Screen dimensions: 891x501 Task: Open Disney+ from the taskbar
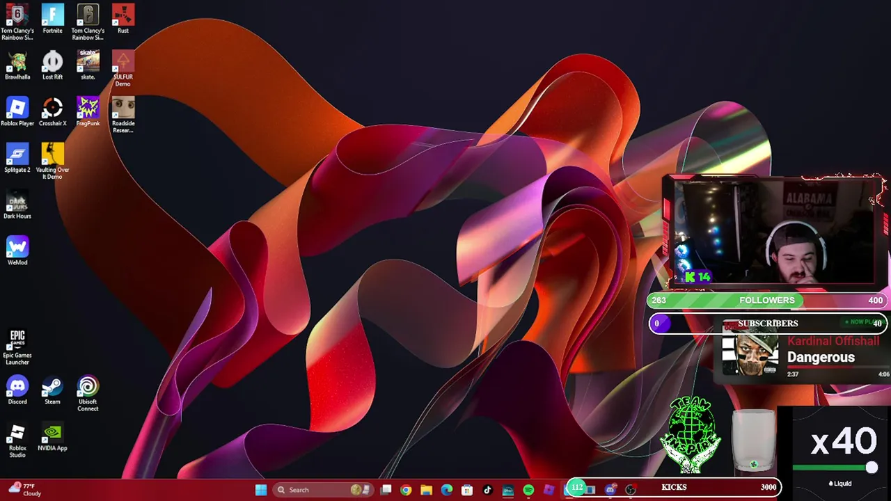508,490
